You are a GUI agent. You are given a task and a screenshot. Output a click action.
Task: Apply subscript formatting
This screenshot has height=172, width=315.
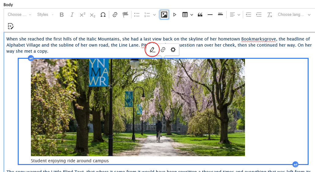point(93,15)
